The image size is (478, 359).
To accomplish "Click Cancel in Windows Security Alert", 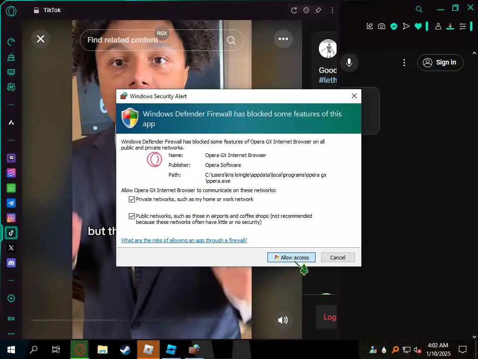I will (x=338, y=258).
